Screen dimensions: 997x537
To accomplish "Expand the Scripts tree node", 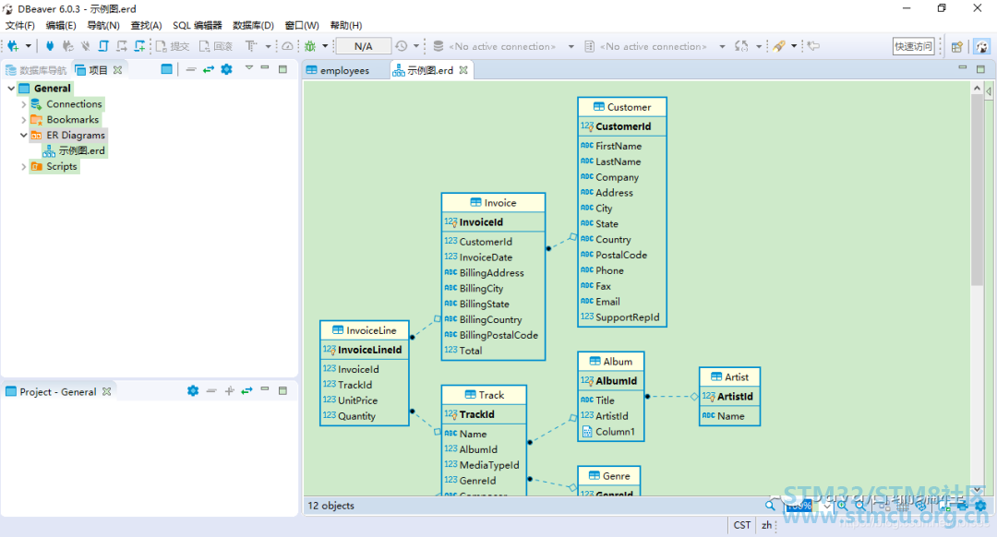I will pos(23,166).
